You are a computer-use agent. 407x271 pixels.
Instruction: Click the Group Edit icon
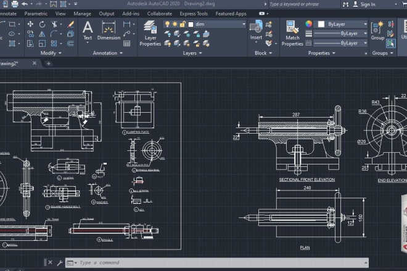[x=391, y=34]
